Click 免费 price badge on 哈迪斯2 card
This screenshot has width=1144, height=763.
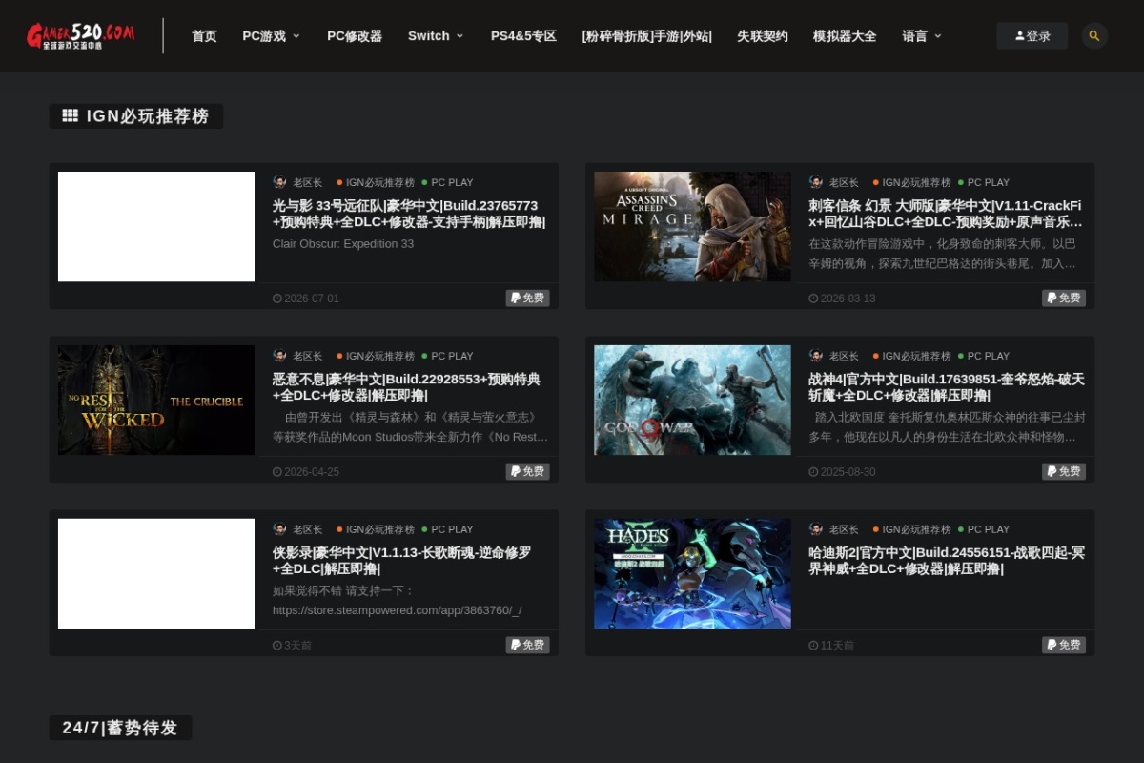click(x=1064, y=646)
